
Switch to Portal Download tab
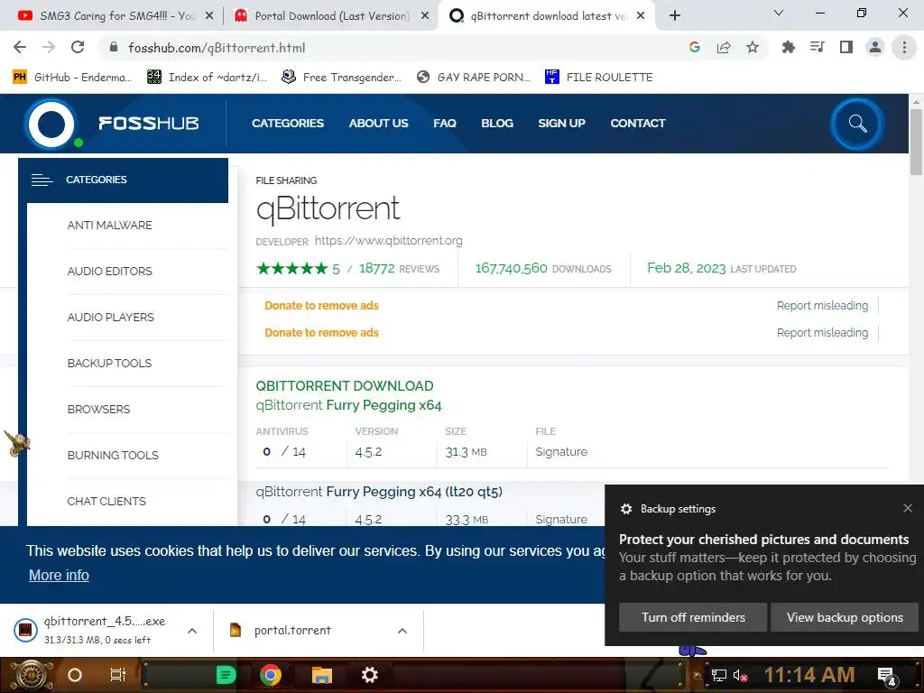click(x=332, y=16)
